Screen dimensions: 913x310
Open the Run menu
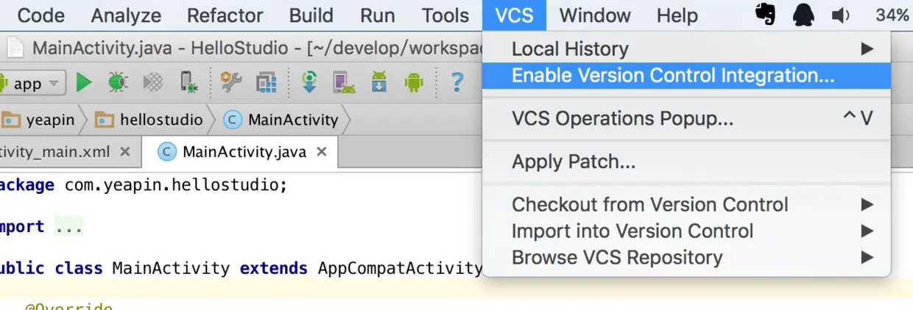click(x=378, y=15)
